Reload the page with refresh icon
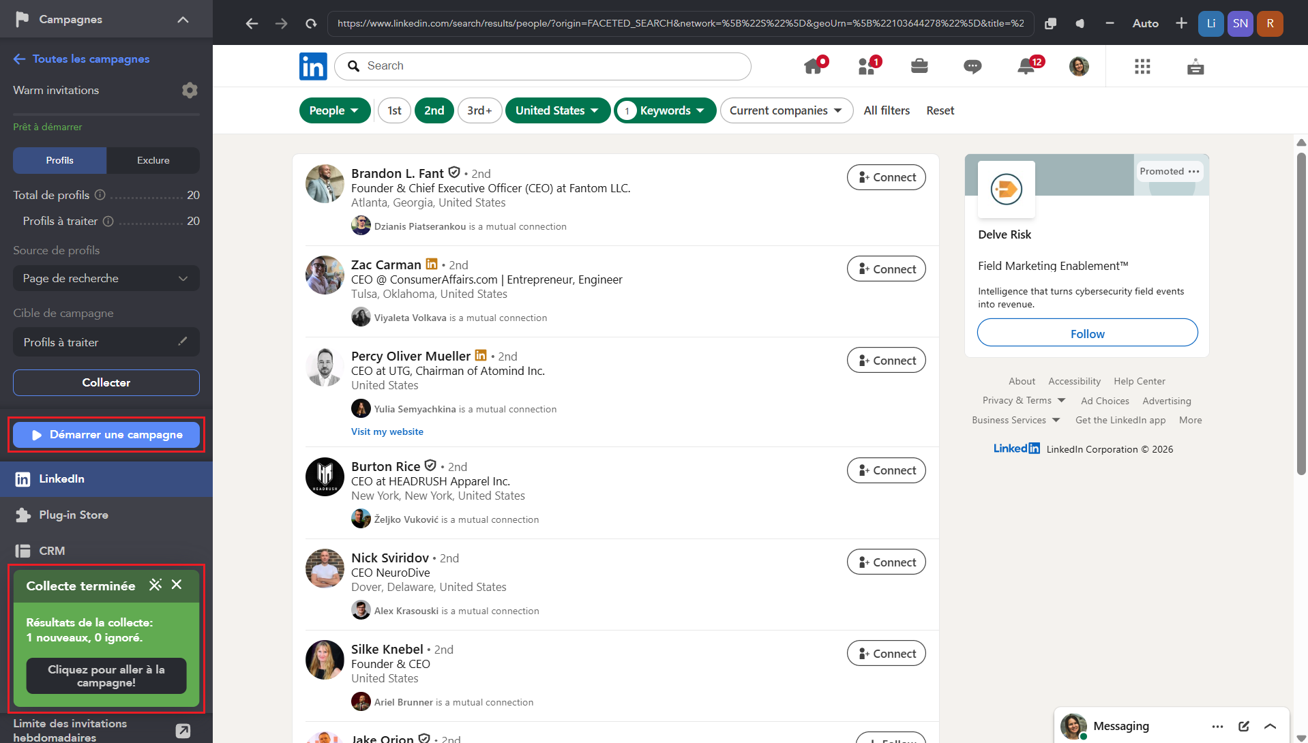The width and height of the screenshot is (1308, 743). pyautogui.click(x=311, y=23)
